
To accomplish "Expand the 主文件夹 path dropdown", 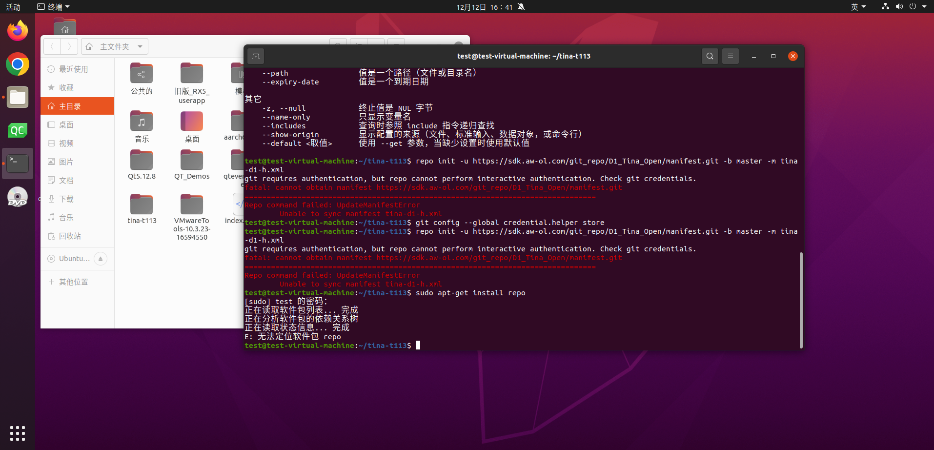I will [140, 47].
